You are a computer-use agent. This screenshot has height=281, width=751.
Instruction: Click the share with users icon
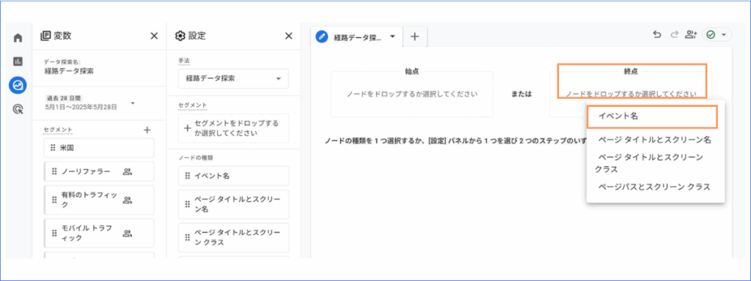click(690, 34)
